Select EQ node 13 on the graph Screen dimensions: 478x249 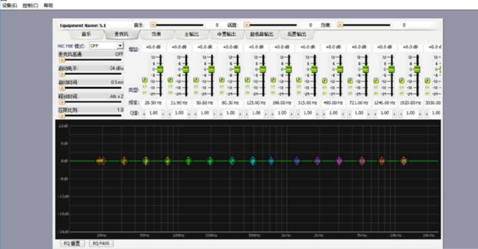[x=362, y=161]
